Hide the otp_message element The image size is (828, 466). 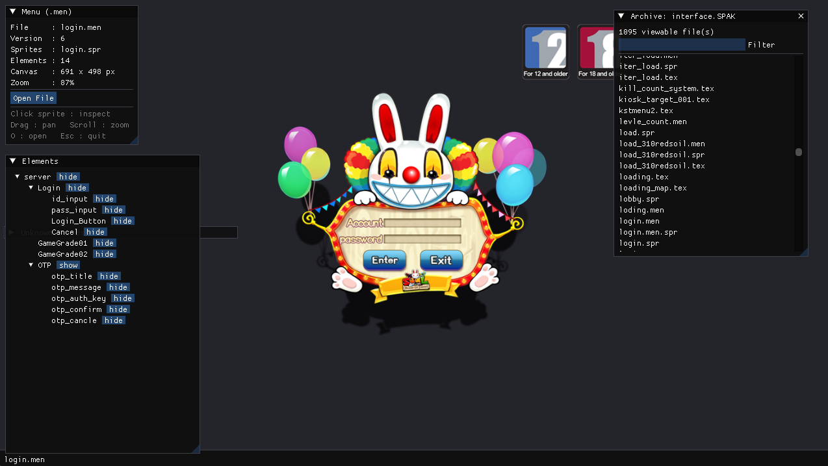(118, 287)
